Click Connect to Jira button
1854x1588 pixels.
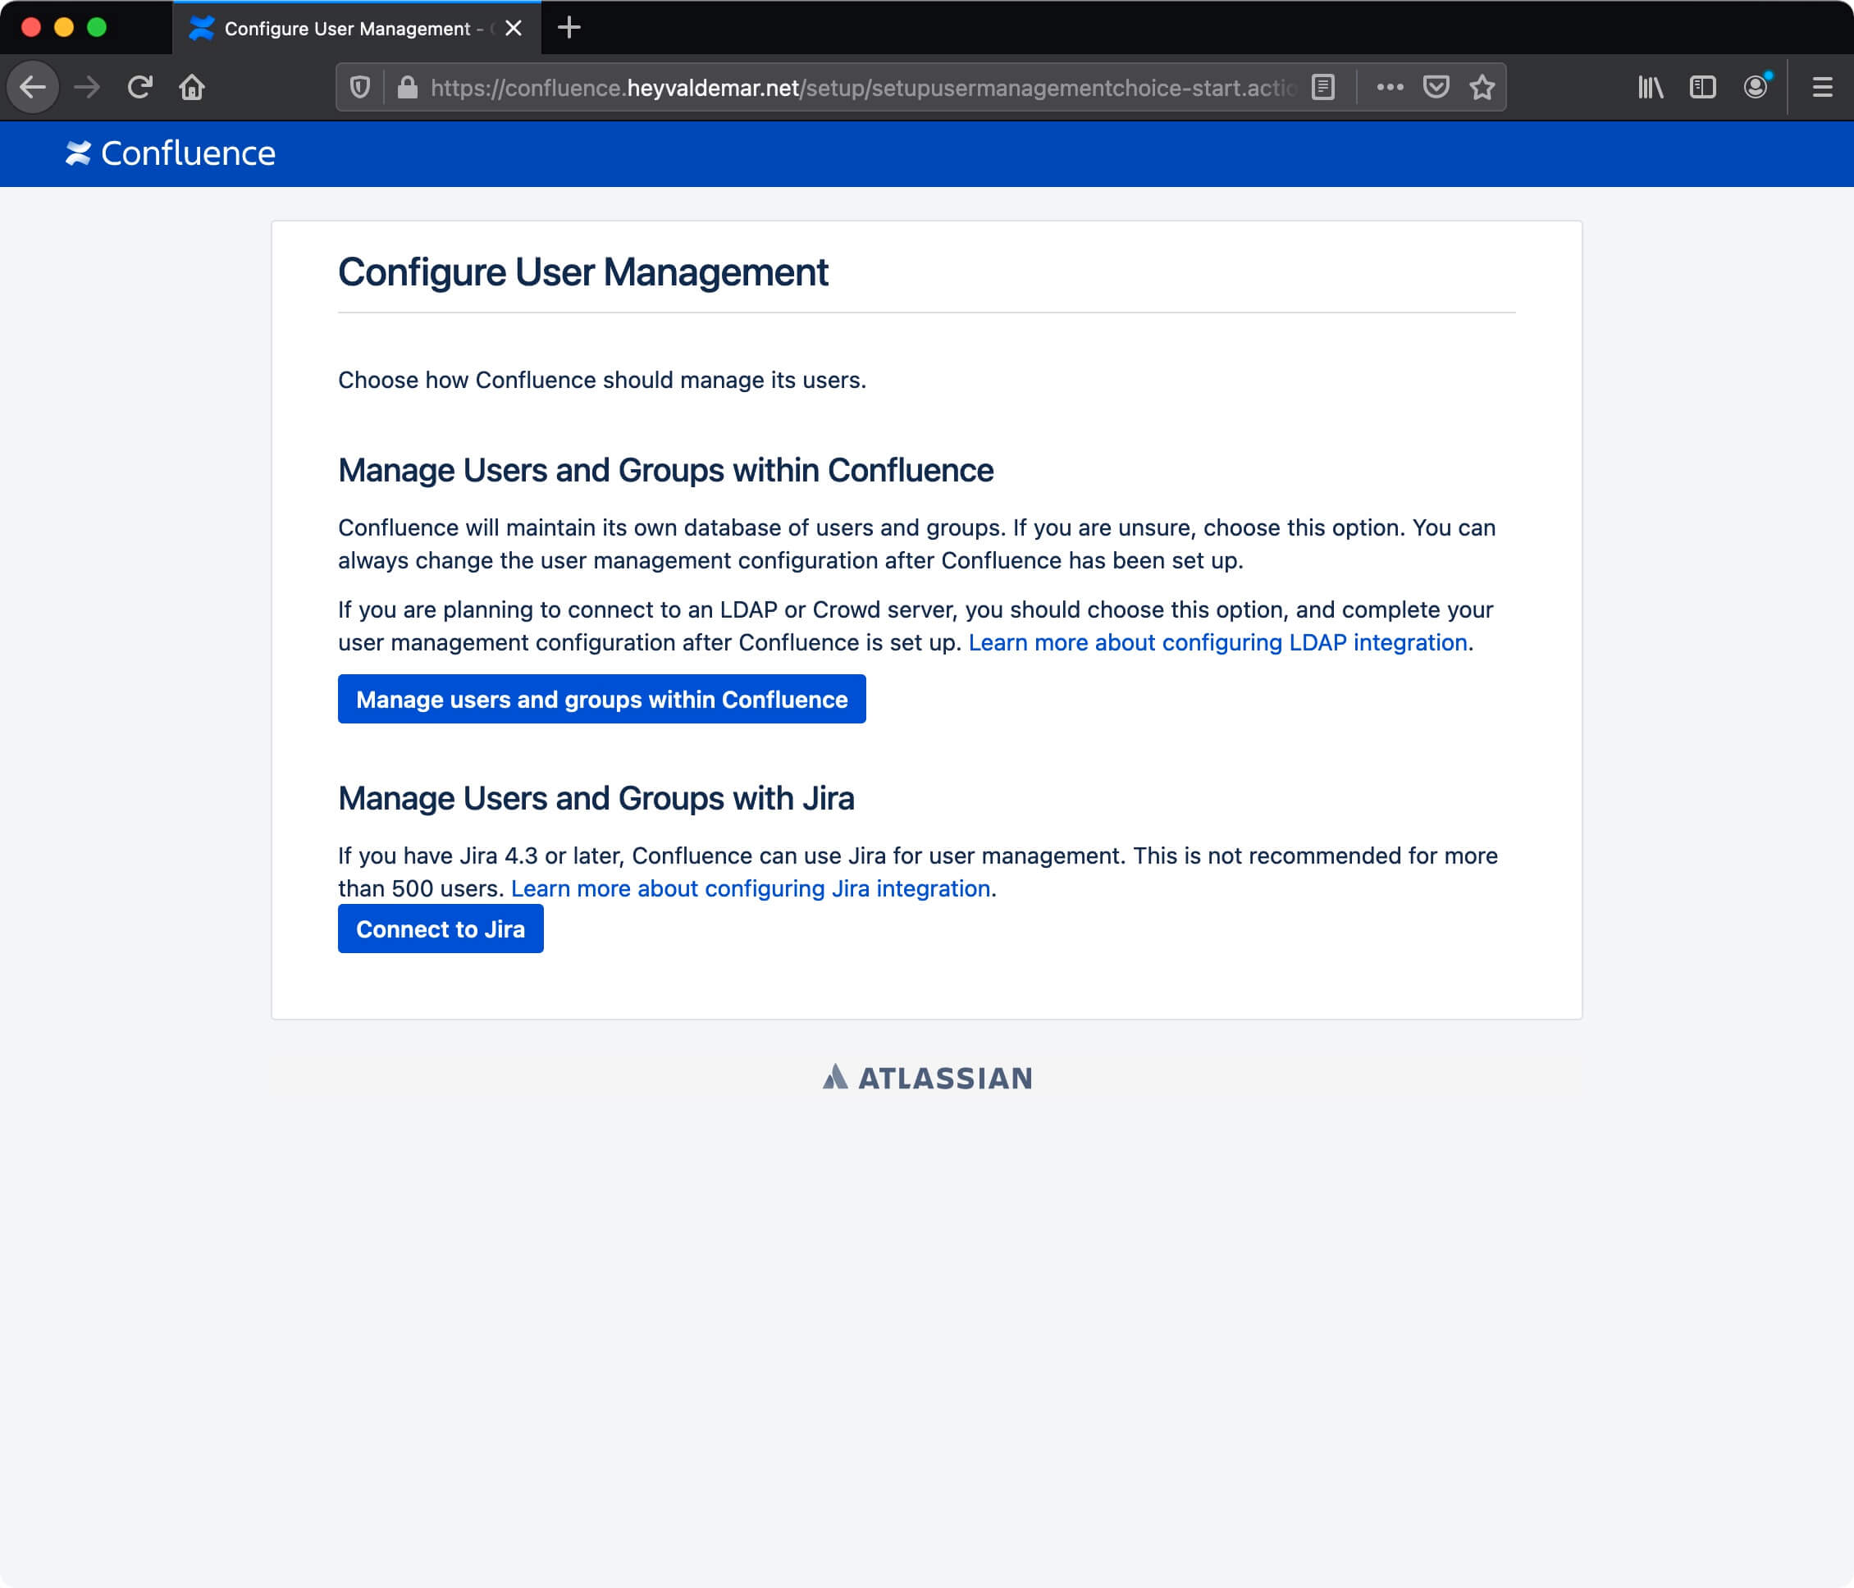point(440,928)
